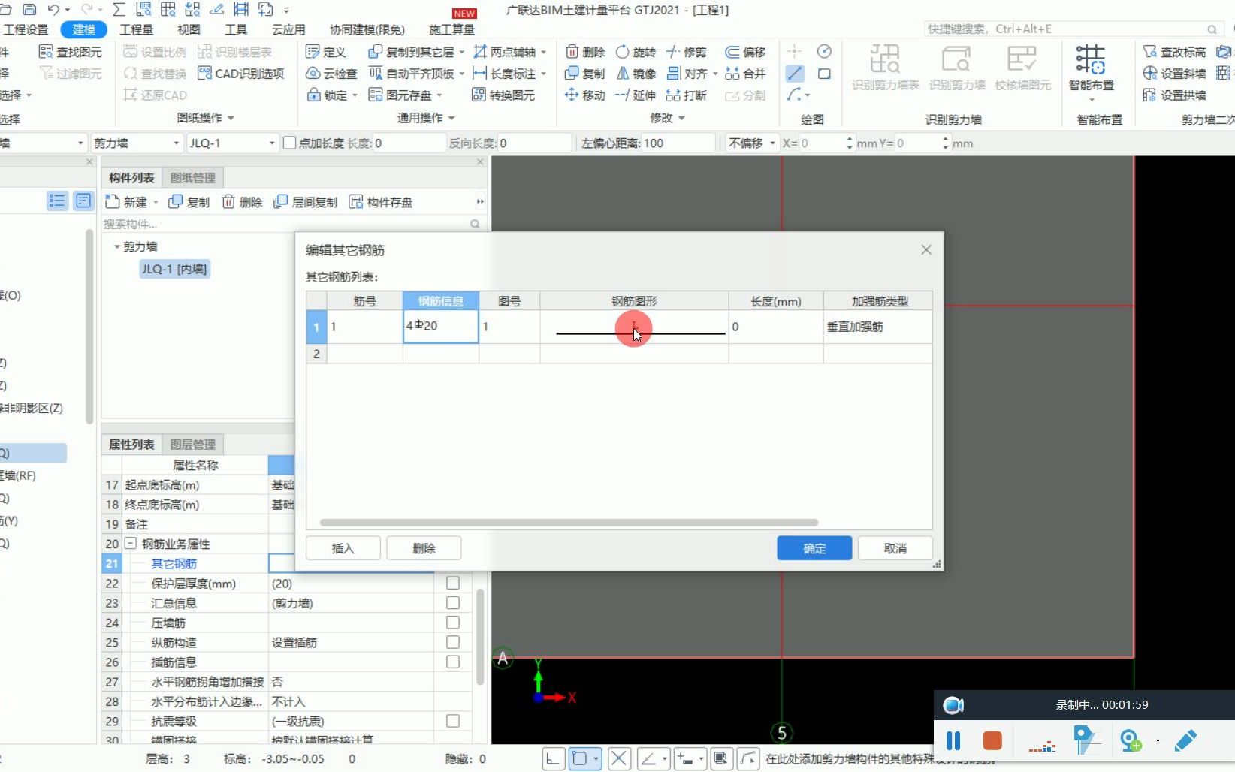
Task: Switch to 图纸管理 tab
Action: tap(192, 178)
